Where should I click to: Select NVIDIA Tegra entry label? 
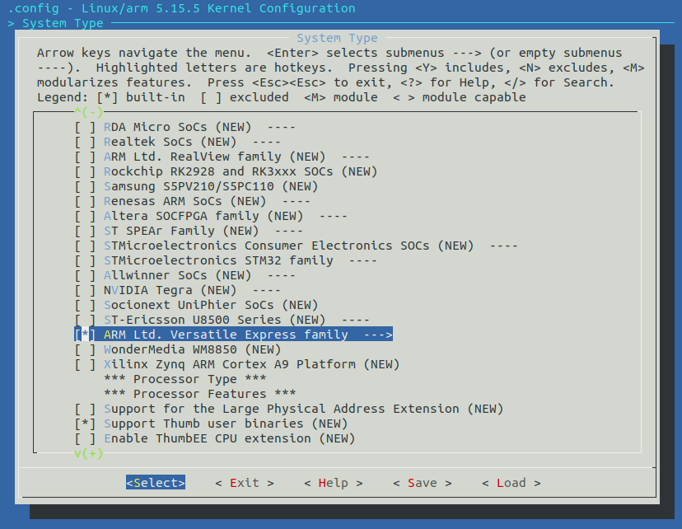tap(170, 290)
